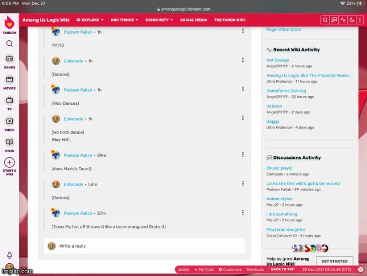
Task: Open the header Recent Activity pulse icon
Action: [343, 20]
